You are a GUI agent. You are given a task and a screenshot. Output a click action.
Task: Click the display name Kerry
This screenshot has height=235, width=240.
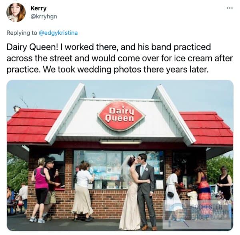click(38, 8)
